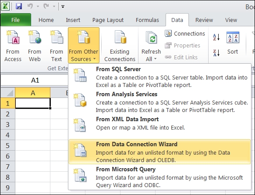Select row 5 header
255x195 pixels.
(8, 145)
